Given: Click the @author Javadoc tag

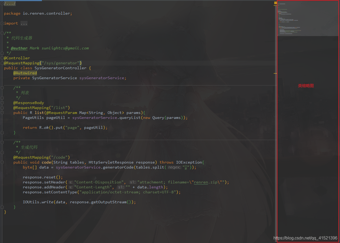Looking at the screenshot, I should (x=19, y=48).
